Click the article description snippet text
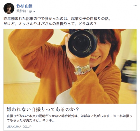This screenshot has height=131, width=140. (x=69, y=118)
